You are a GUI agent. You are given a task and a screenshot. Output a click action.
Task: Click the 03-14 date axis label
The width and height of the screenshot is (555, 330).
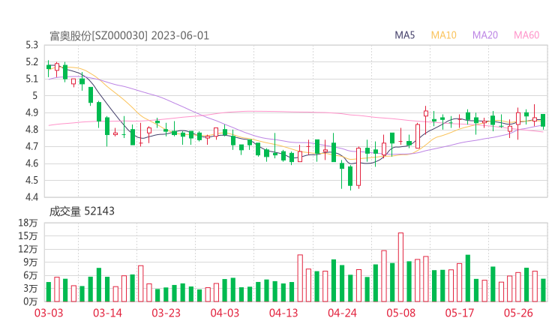point(107,313)
